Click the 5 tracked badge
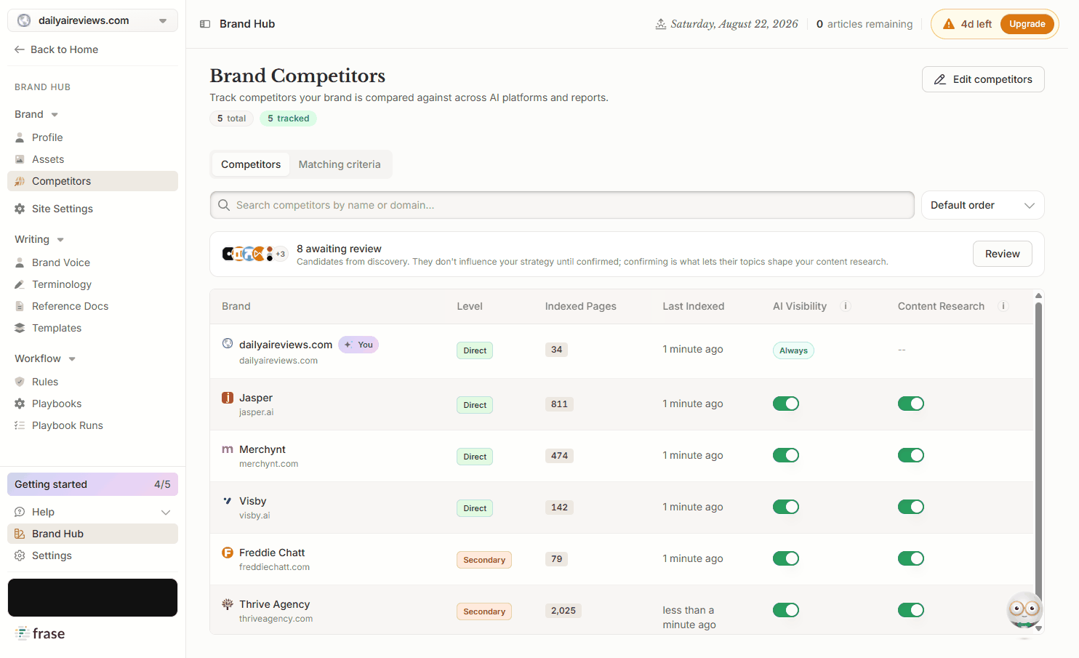 288,119
